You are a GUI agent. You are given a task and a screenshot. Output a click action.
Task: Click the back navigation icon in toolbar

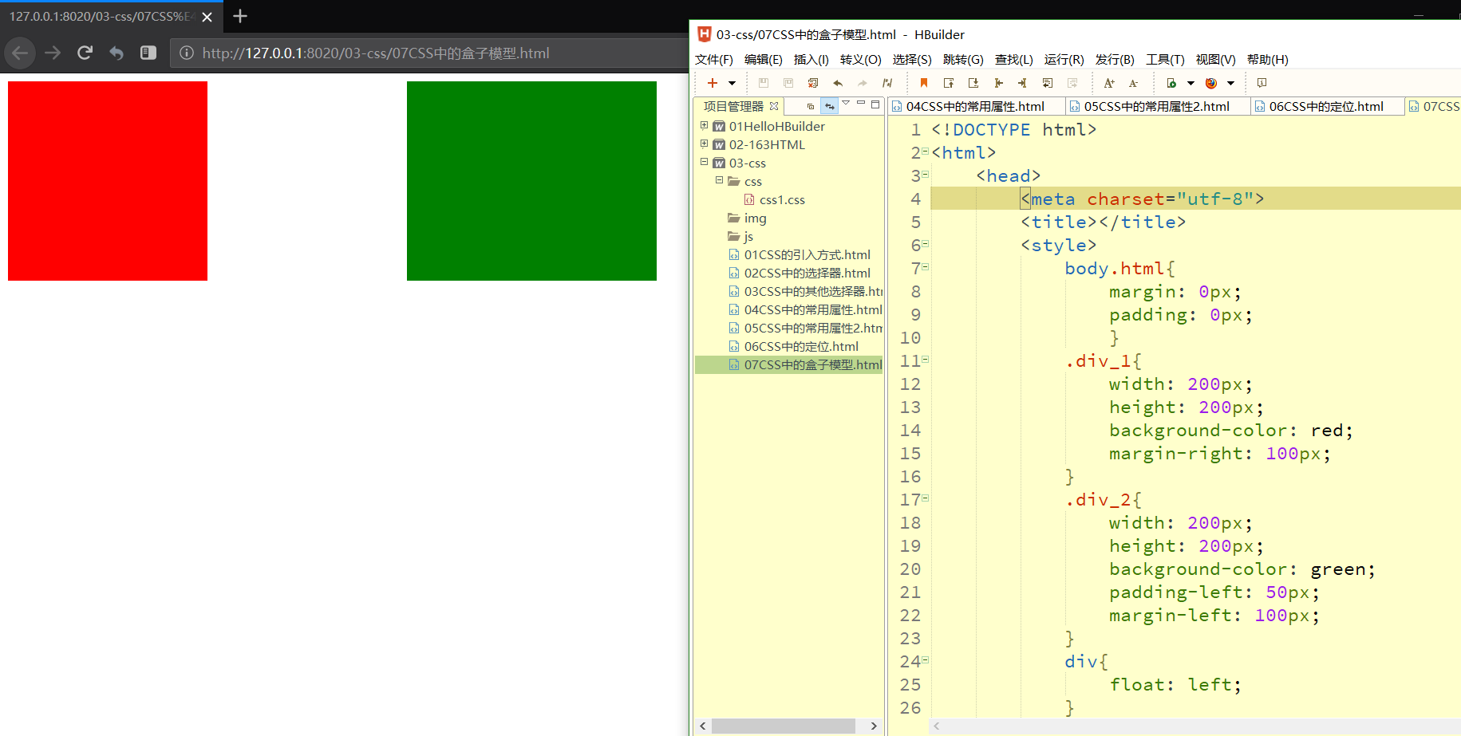point(1048,83)
